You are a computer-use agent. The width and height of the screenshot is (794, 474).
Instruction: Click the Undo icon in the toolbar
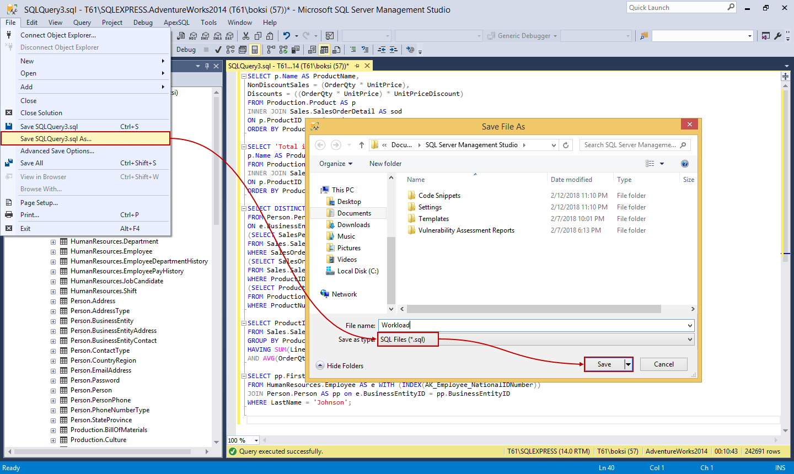tap(286, 35)
